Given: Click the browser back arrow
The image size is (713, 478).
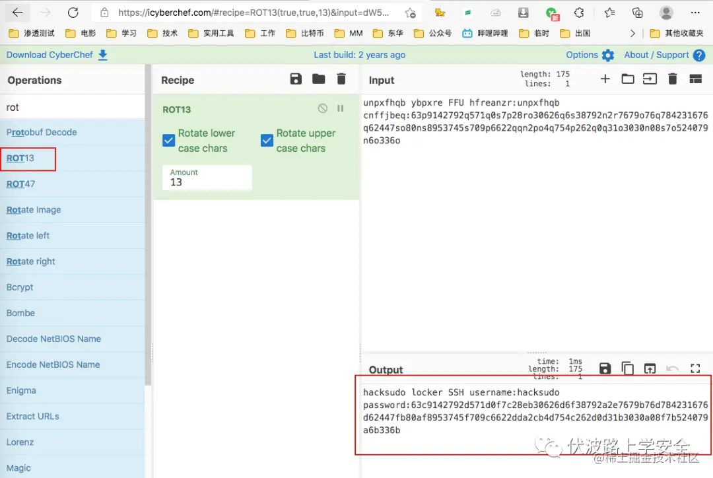Looking at the screenshot, I should [x=17, y=13].
